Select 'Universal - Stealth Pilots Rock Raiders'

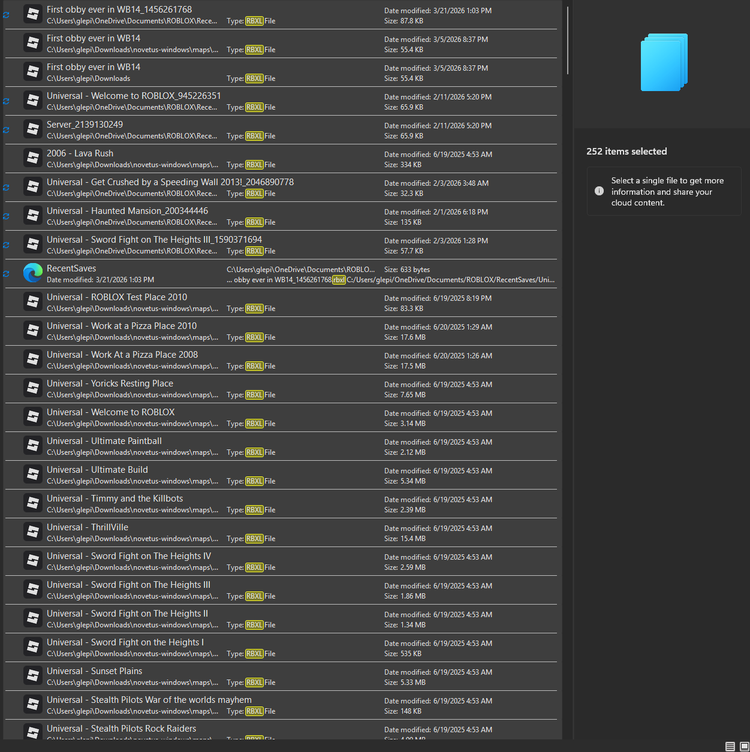pos(122,729)
